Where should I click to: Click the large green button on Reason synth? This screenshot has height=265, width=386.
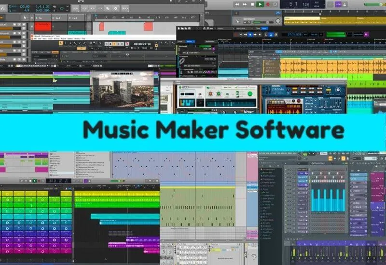250,93
